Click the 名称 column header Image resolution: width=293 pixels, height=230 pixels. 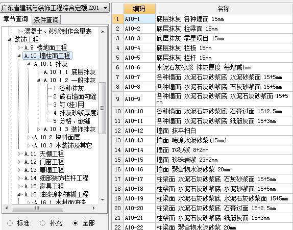[224, 9]
